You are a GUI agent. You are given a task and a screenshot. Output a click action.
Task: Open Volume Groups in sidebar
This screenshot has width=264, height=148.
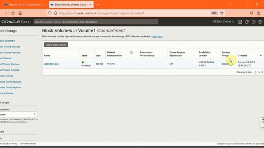click(7, 76)
